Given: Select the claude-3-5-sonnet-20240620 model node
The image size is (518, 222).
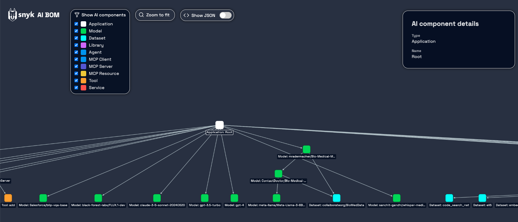Looking at the screenshot, I should [157, 198].
